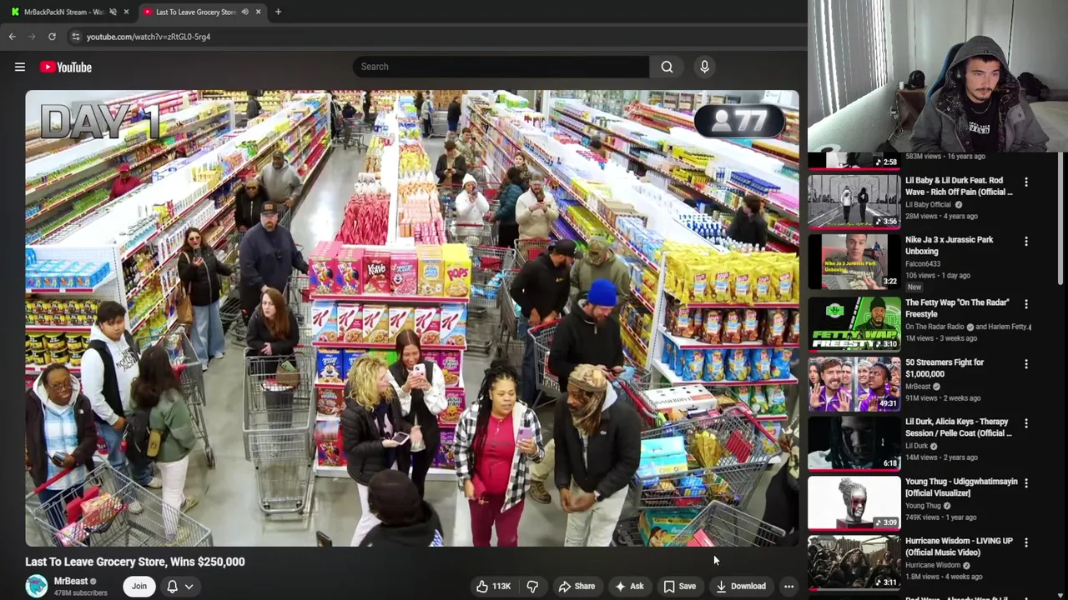
Task: Unmute the MrBackPackN Stream tab
Action: (x=113, y=12)
